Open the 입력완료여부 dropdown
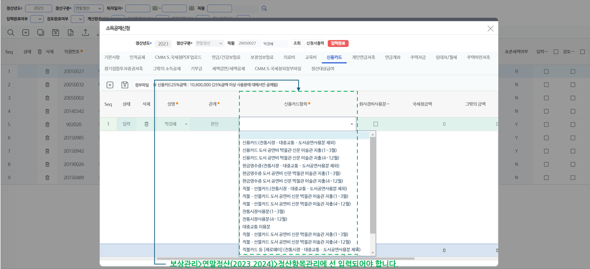Screen dimensions: 590x269 (37, 19)
